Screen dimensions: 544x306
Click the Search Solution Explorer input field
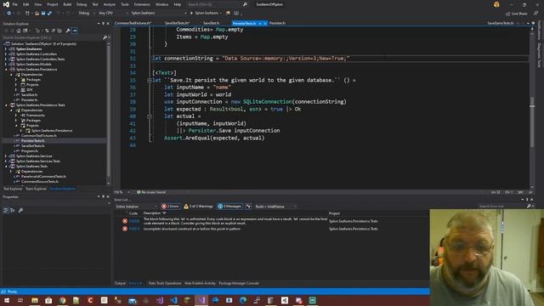(x=52, y=37)
